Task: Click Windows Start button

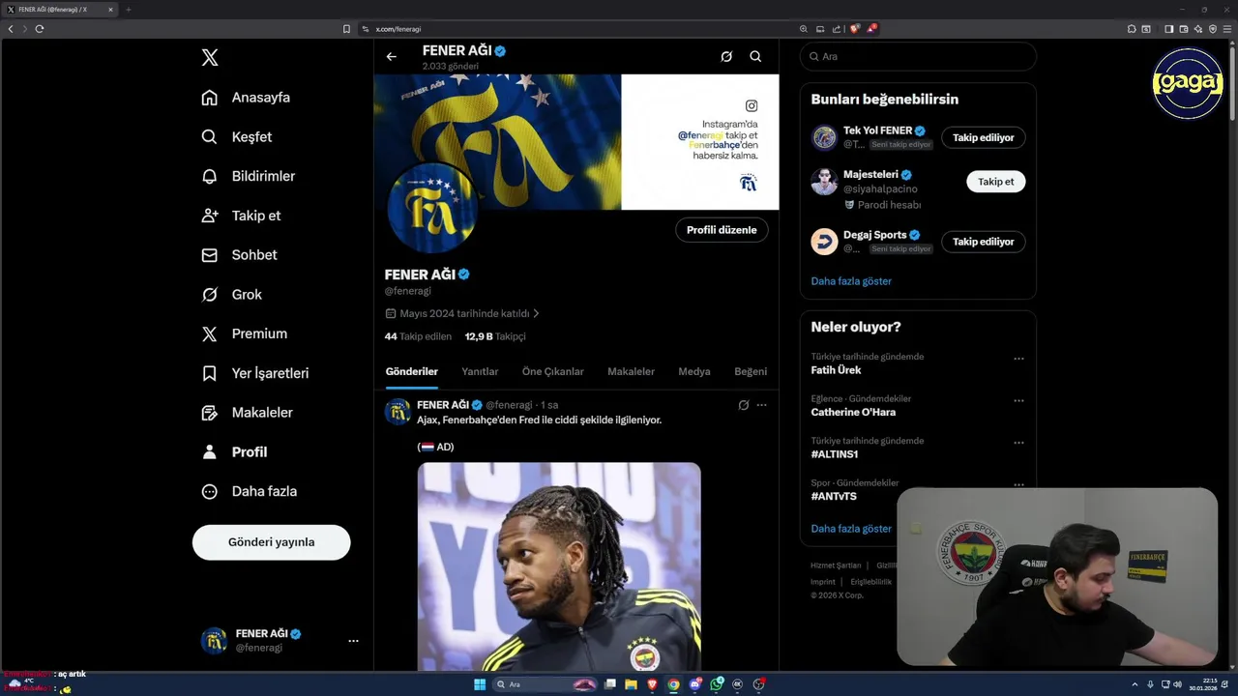Action: [480, 684]
